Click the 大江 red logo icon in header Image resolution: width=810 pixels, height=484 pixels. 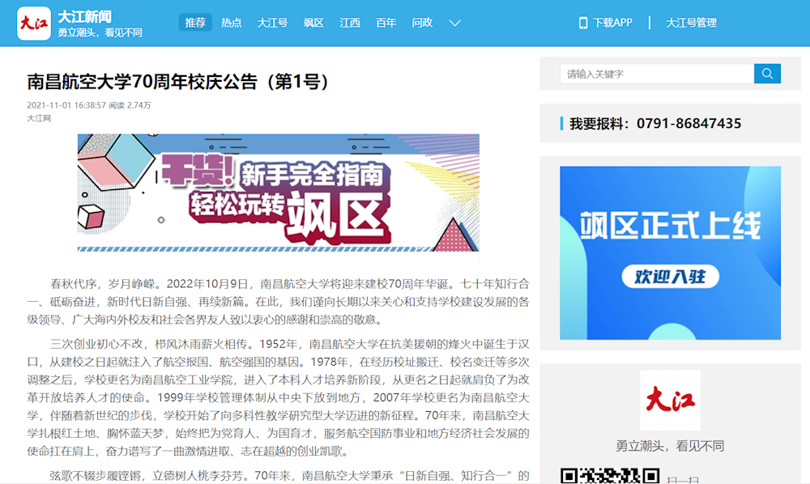point(34,23)
